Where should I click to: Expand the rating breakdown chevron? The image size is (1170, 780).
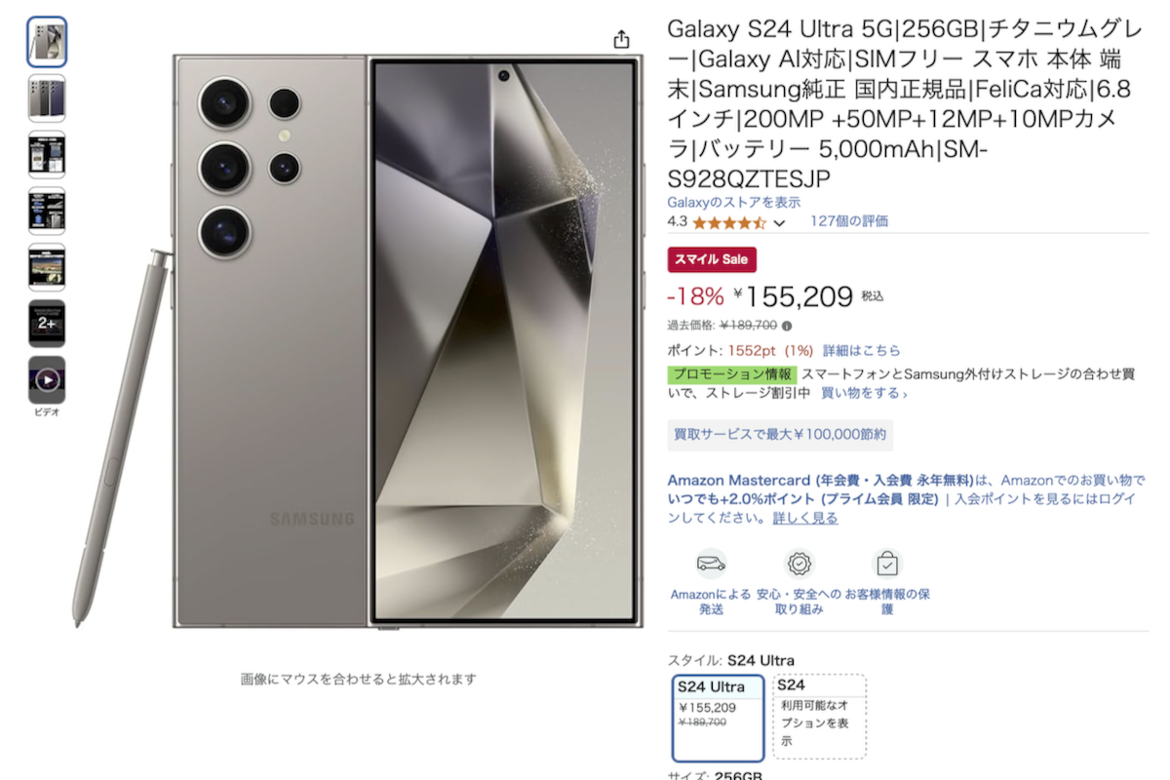coord(779,223)
